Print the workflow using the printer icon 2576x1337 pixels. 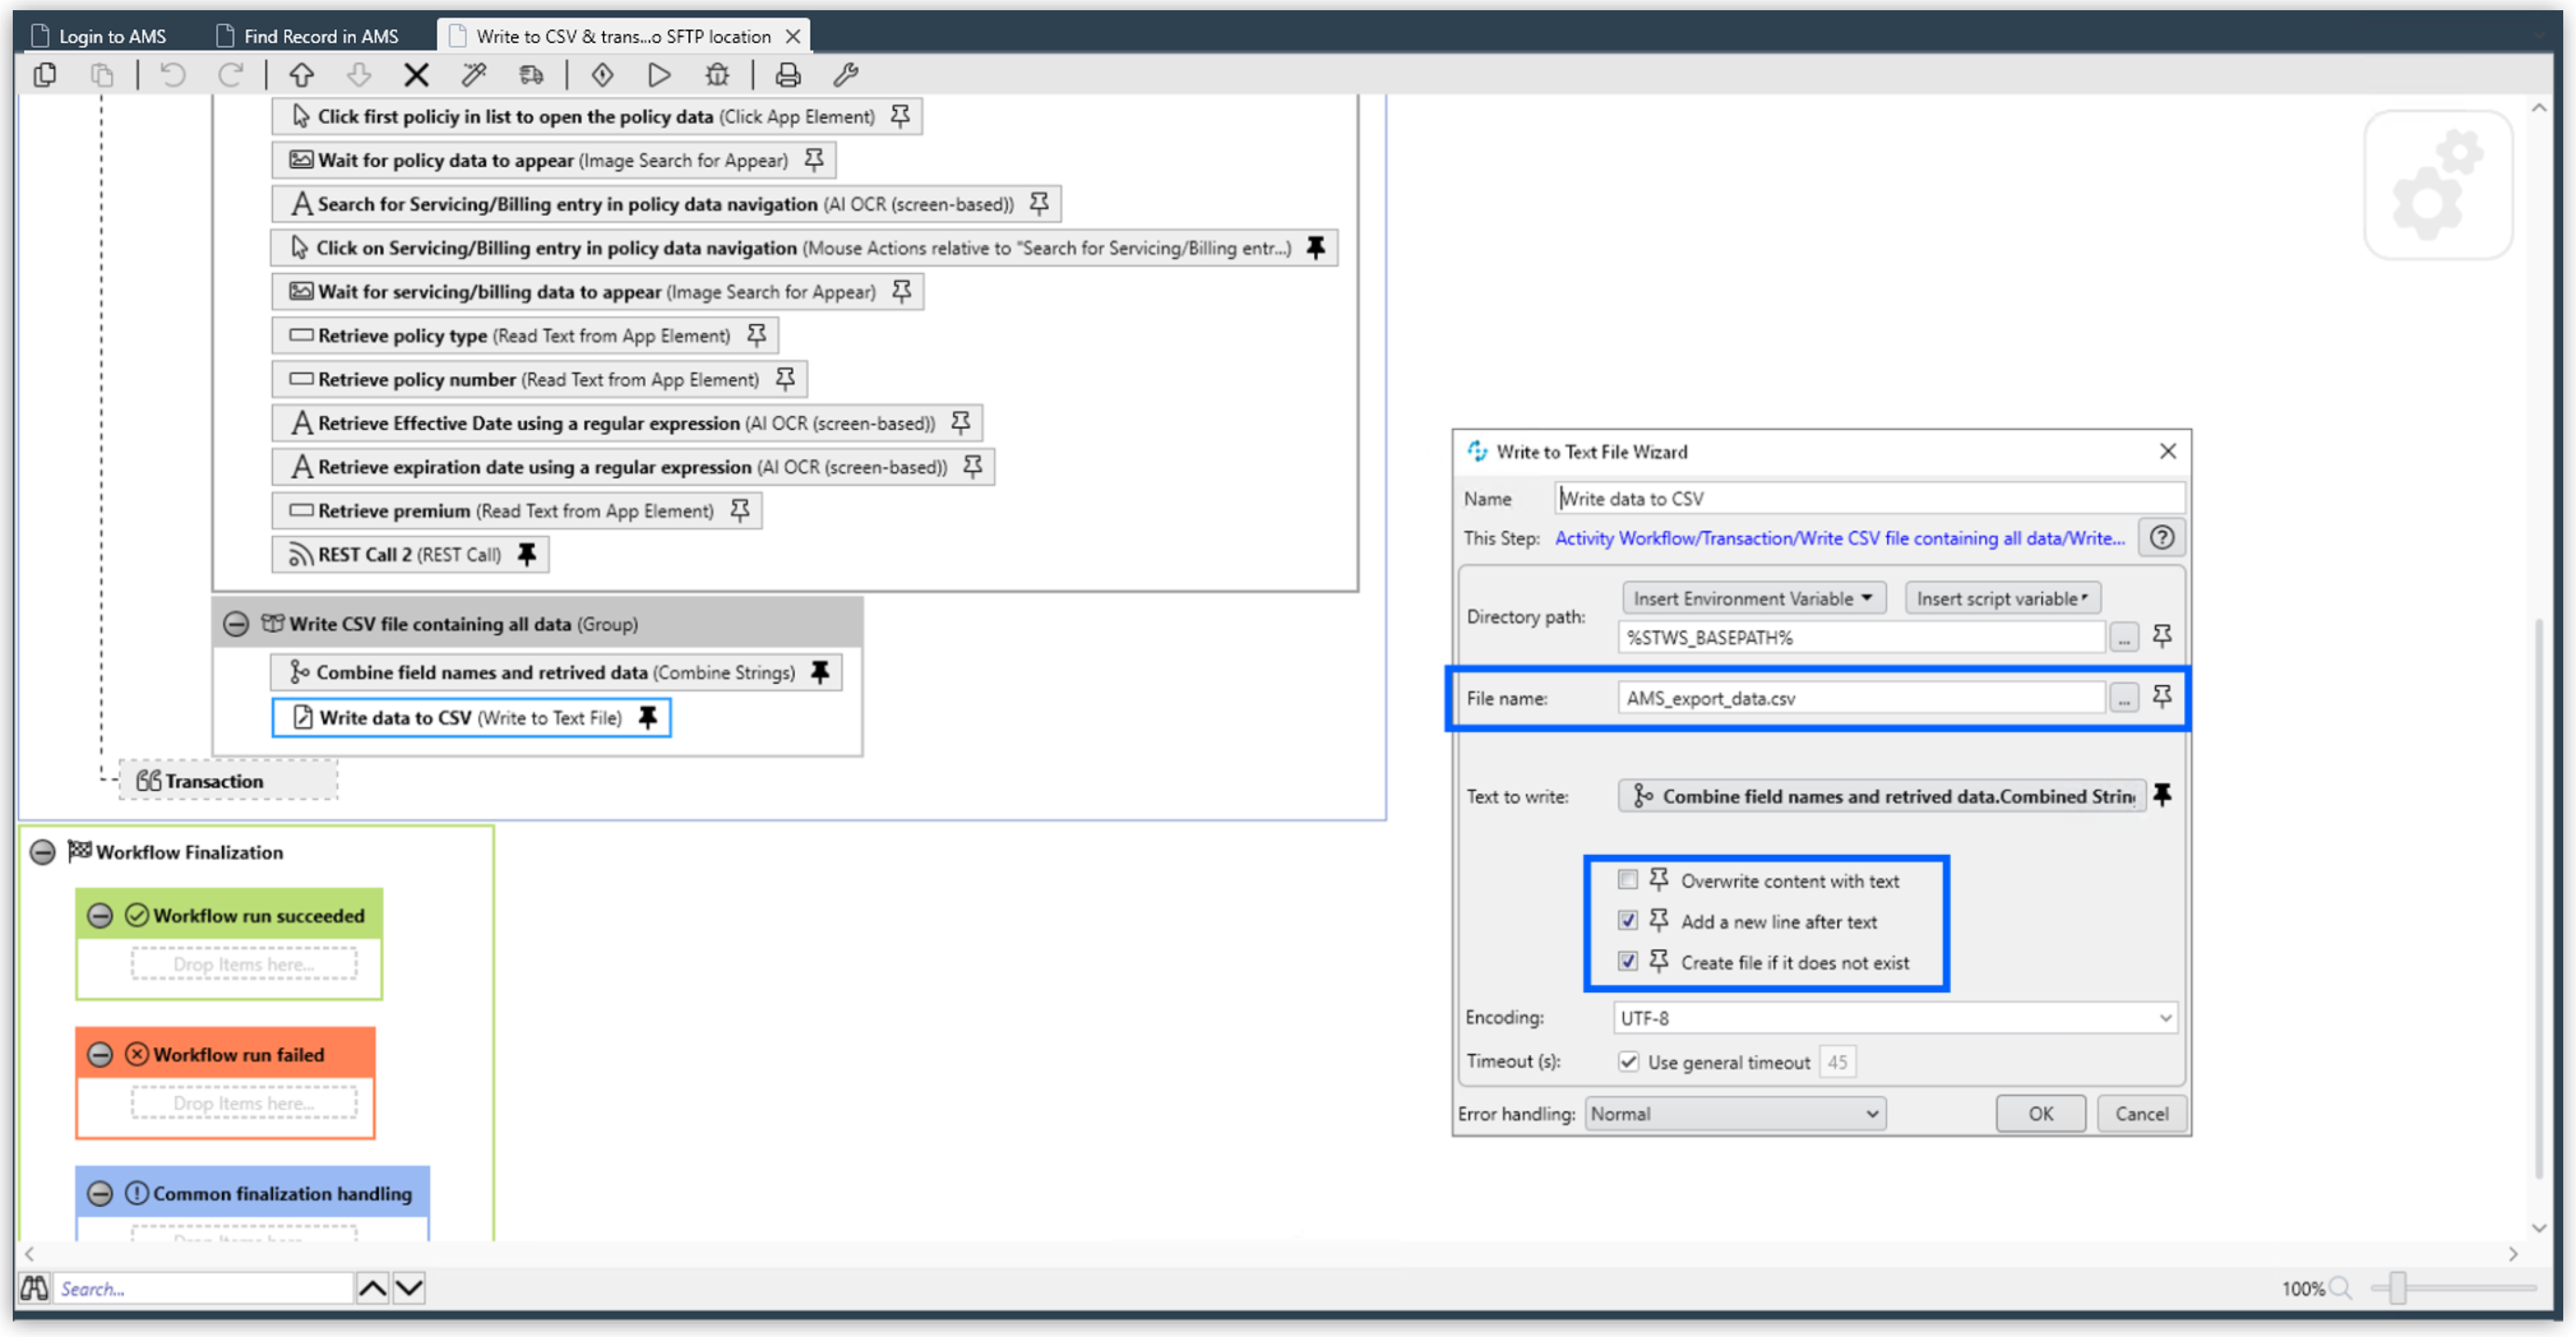[x=788, y=75]
